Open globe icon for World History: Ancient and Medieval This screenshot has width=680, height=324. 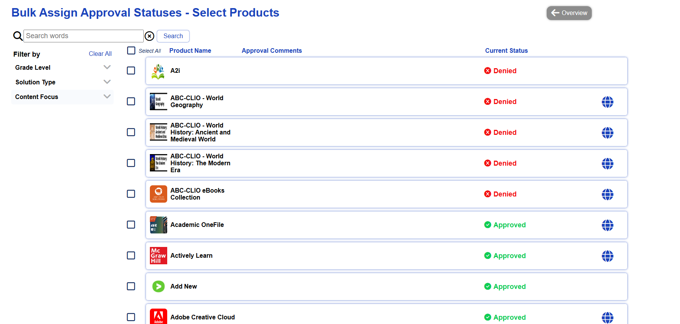(x=608, y=133)
